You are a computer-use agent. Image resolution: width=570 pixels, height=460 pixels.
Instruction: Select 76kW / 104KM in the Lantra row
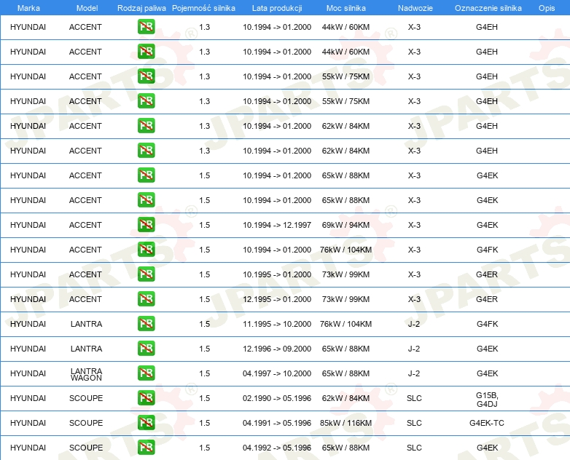pyautogui.click(x=345, y=324)
